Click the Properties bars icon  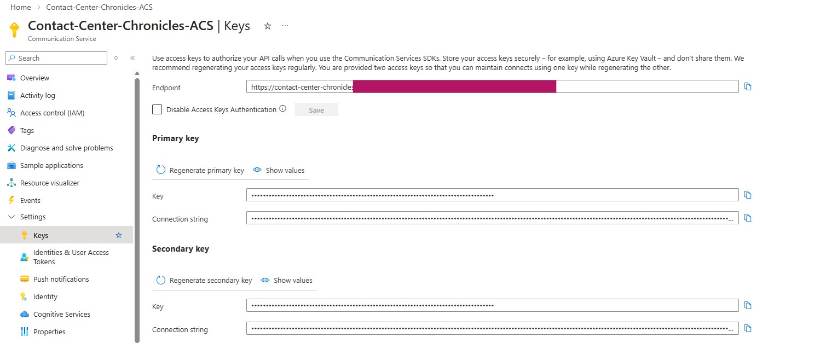coord(24,332)
